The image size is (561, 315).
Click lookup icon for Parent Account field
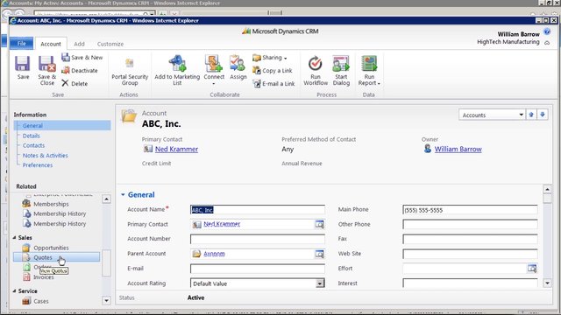(x=319, y=254)
